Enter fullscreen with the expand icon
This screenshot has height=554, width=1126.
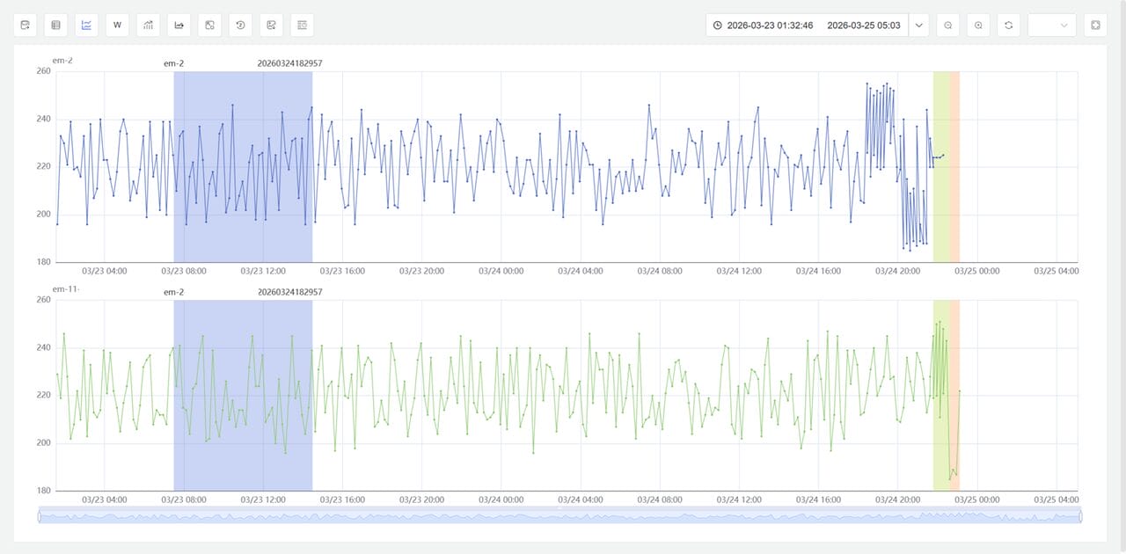click(1094, 26)
